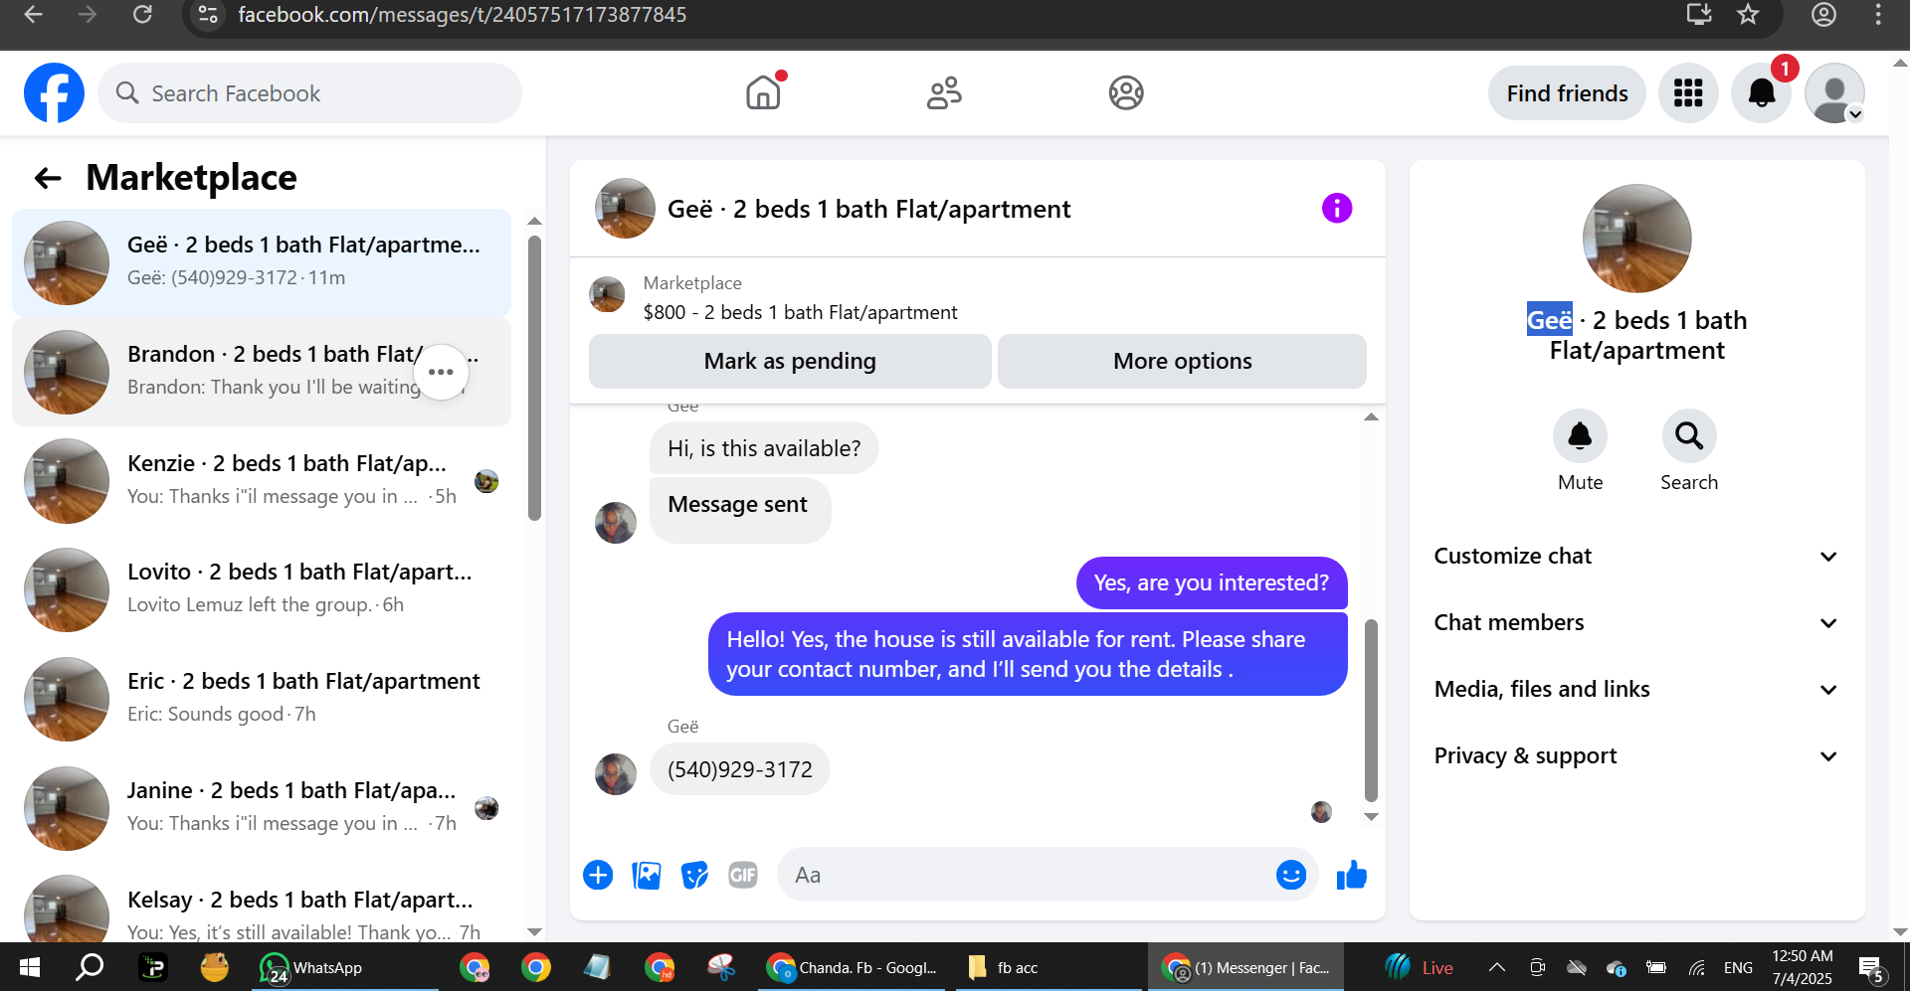
Task: Expand Privacy & support section
Action: click(1635, 756)
